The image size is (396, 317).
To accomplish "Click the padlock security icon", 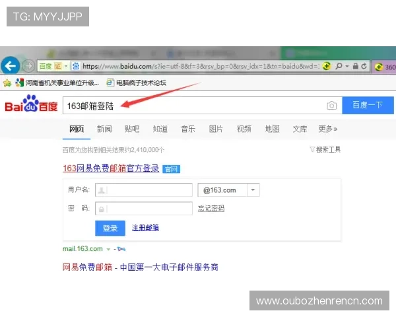I will click(x=356, y=66).
